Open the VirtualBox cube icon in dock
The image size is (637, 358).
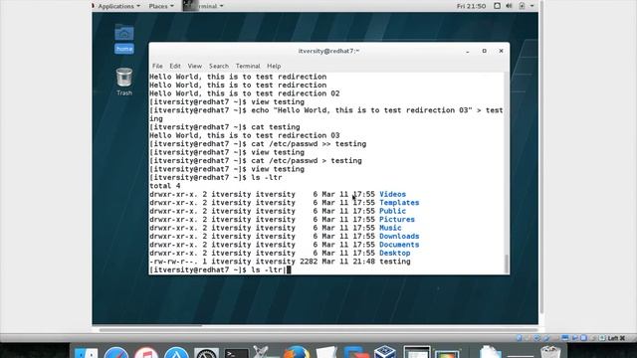pos(385,352)
